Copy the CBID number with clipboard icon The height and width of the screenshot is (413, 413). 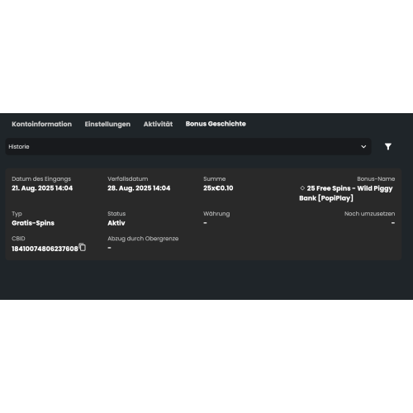click(x=82, y=247)
